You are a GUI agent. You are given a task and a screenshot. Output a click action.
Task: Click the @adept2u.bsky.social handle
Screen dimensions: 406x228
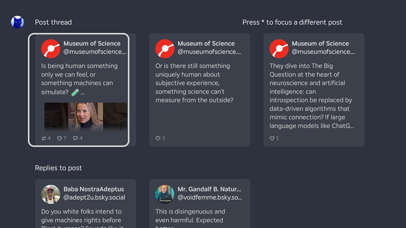94,198
